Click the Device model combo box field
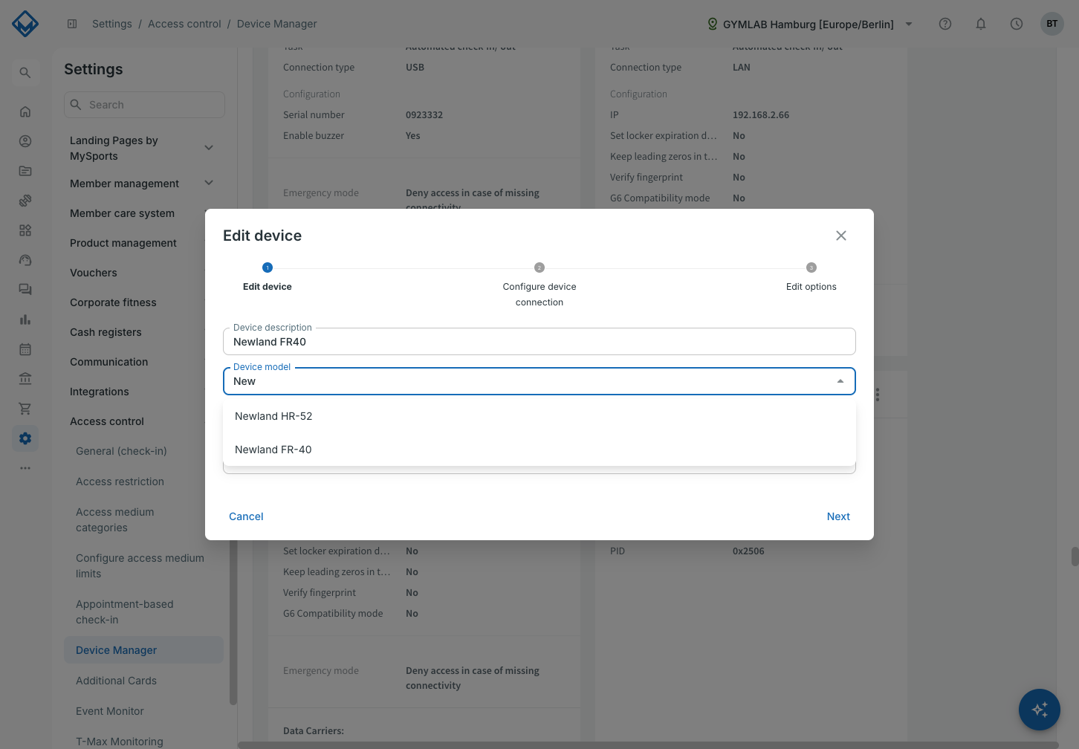1079x749 pixels. 539,381
